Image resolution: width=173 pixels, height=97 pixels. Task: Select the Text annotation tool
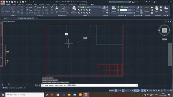point(56,9)
